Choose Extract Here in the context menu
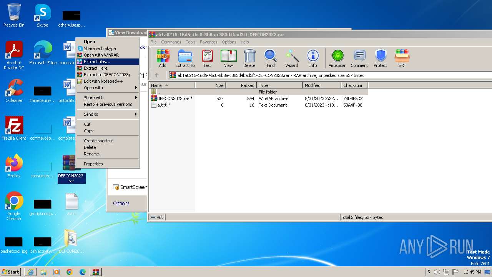492x277 pixels. (108, 68)
